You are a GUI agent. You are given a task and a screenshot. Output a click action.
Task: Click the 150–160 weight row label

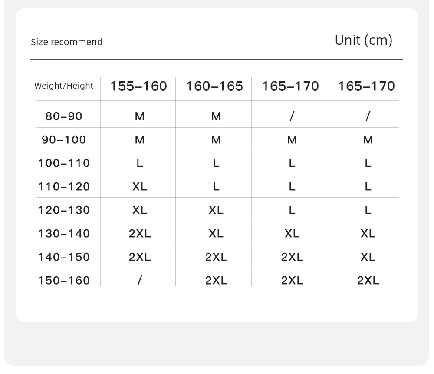point(64,280)
